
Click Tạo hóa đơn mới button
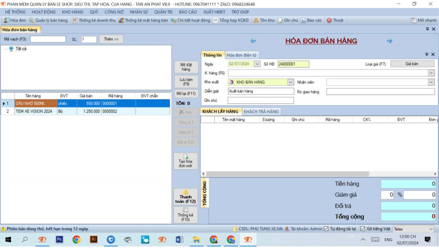(x=186, y=161)
